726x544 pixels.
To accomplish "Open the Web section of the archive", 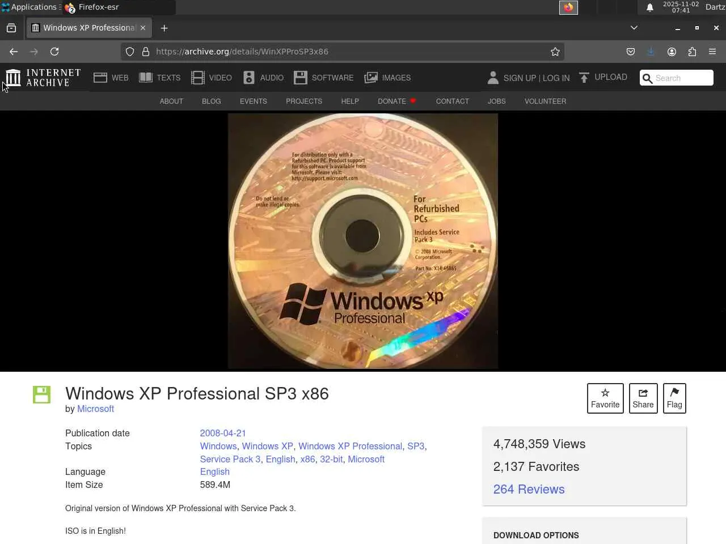I will (111, 78).
